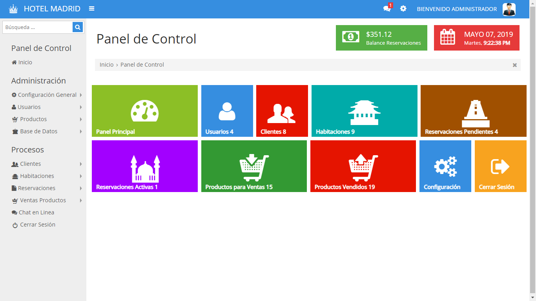This screenshot has height=301, width=536.
Task: Expand Ventas Productos sidebar submenu
Action: coord(43,200)
